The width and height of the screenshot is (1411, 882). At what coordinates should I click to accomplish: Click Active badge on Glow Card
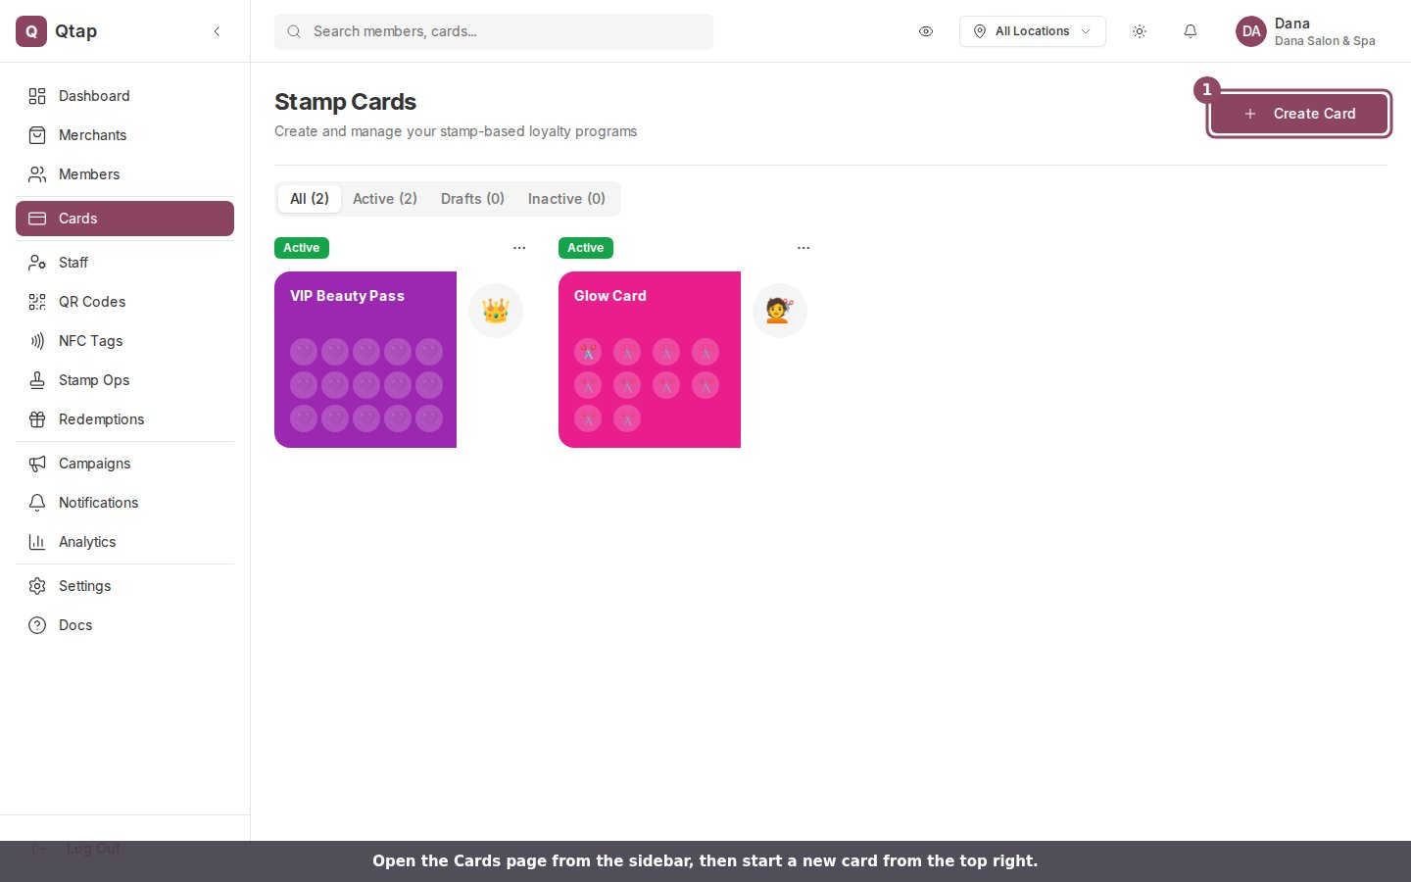tap(586, 248)
